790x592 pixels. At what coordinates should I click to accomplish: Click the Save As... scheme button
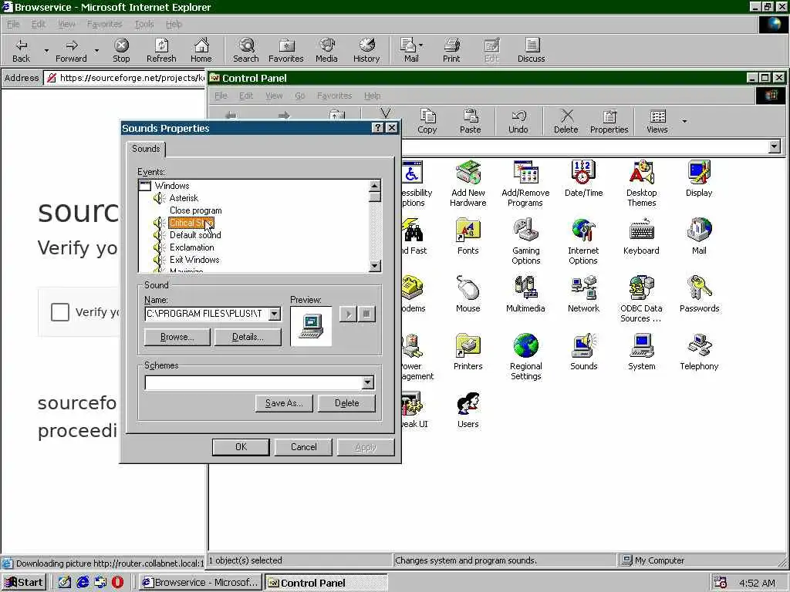[x=284, y=403]
